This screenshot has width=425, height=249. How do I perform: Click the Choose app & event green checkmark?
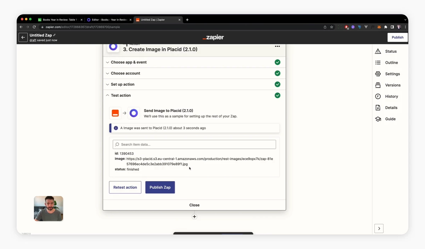[x=277, y=62]
